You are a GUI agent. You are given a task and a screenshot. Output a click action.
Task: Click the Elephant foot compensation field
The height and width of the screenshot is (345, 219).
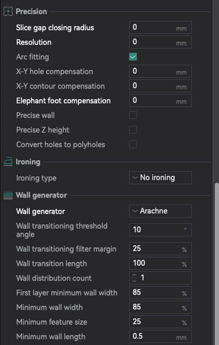[x=160, y=101]
